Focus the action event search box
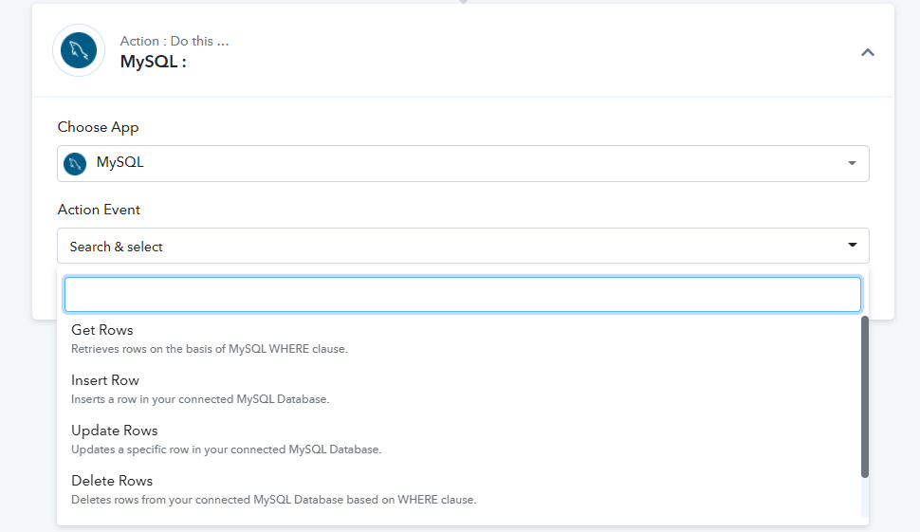The height and width of the screenshot is (532, 920). tap(463, 294)
